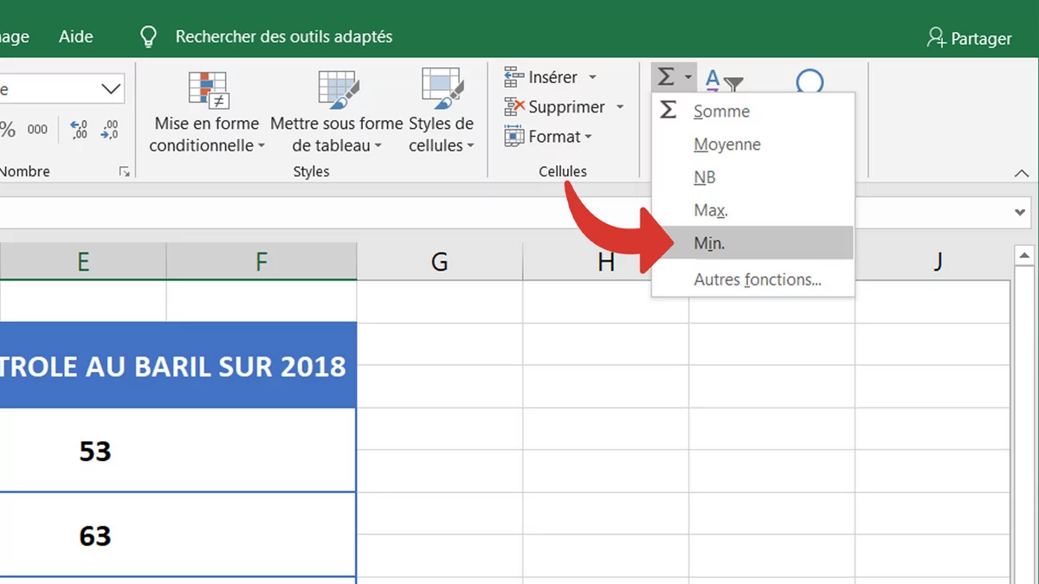Expand the Insérer dropdown arrow
The image size is (1039, 584).
pos(593,77)
